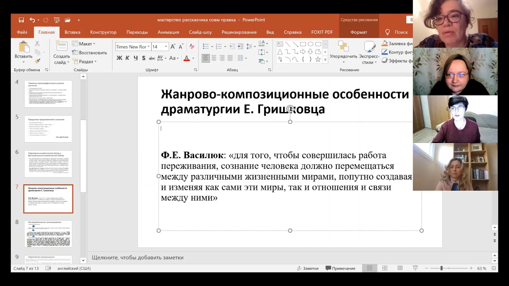This screenshot has width=509, height=286.
Task: Select the five-point star shape
Action: pos(318,59)
